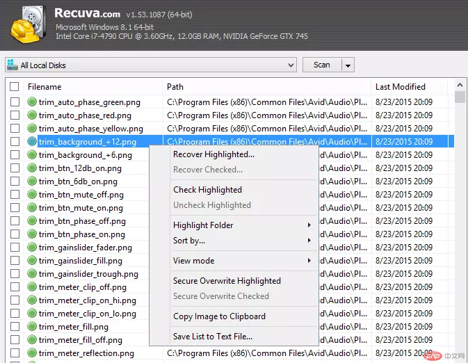Expand the Highlight Folder submenu

coord(309,225)
